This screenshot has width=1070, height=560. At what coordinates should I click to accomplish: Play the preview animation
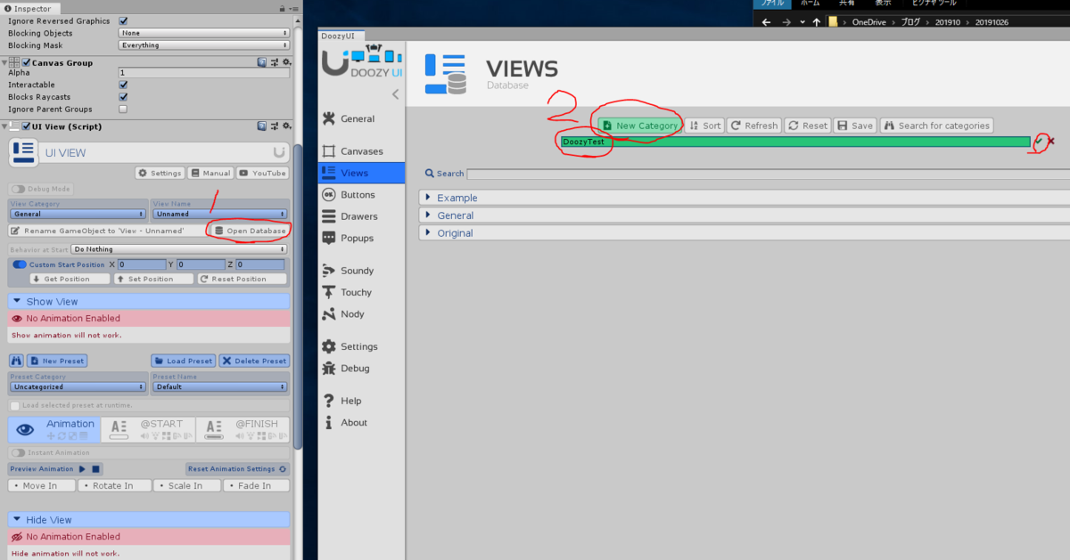point(82,469)
